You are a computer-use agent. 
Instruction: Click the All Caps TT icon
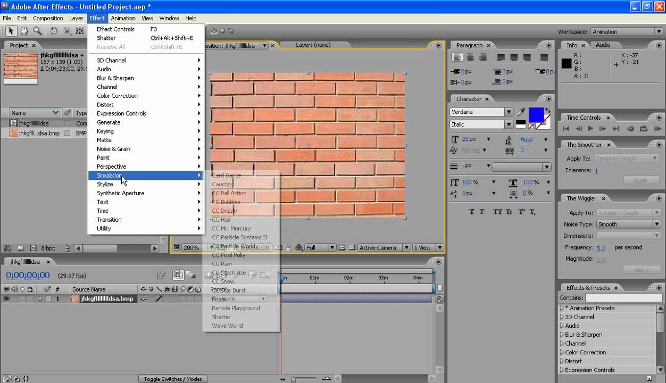click(x=497, y=211)
